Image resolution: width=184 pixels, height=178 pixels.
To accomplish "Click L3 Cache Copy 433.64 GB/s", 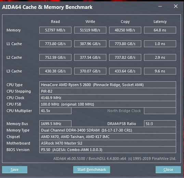I will pyautogui.click(x=125, y=71).
